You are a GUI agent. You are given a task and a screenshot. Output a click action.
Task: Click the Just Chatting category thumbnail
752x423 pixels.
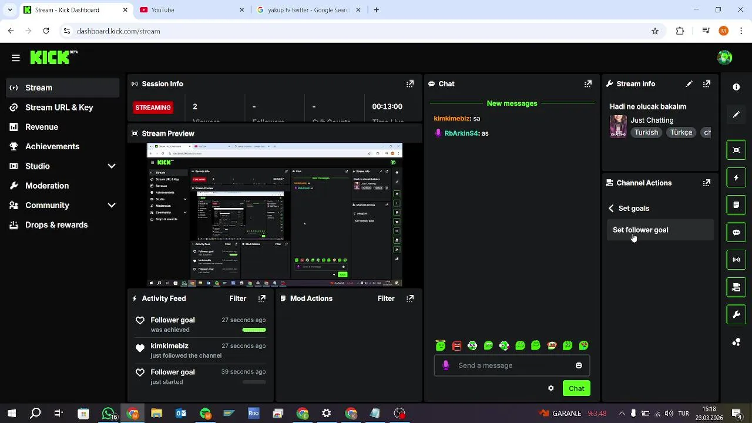[618, 126]
